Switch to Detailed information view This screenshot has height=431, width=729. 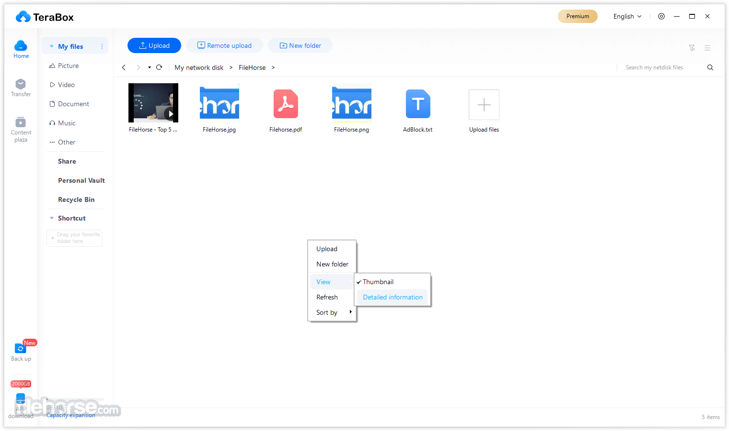coord(393,297)
